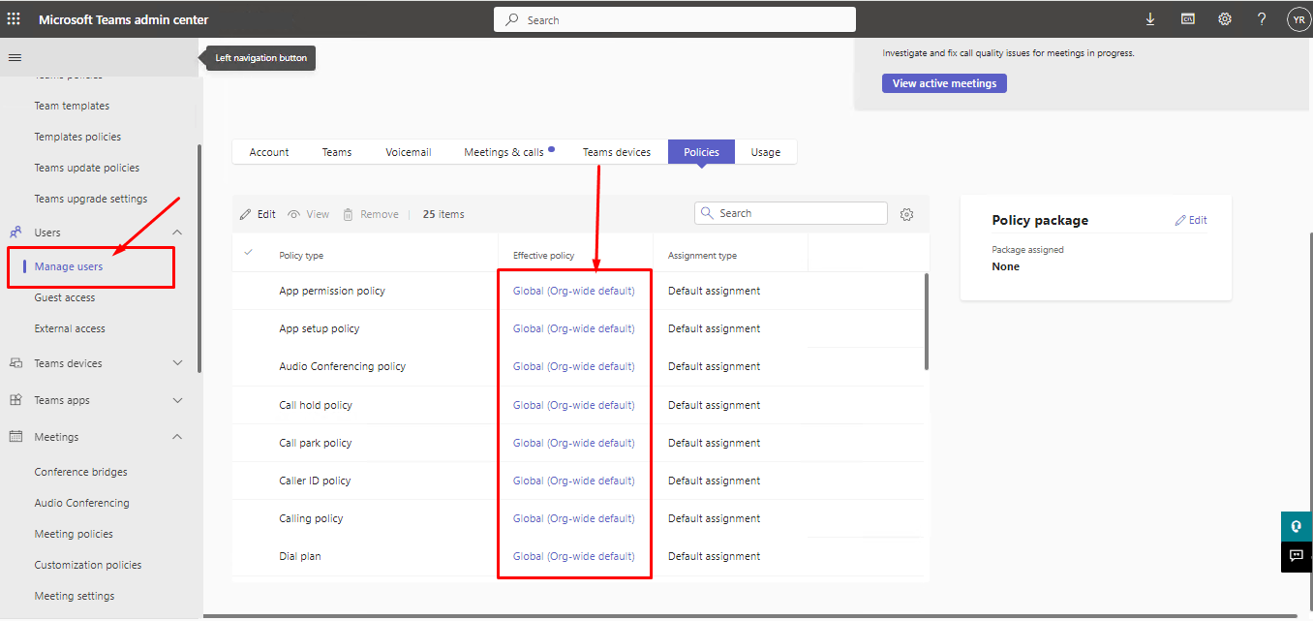Expand the Teams devices section chevron
Image resolution: width=1313 pixels, height=621 pixels.
click(x=177, y=363)
